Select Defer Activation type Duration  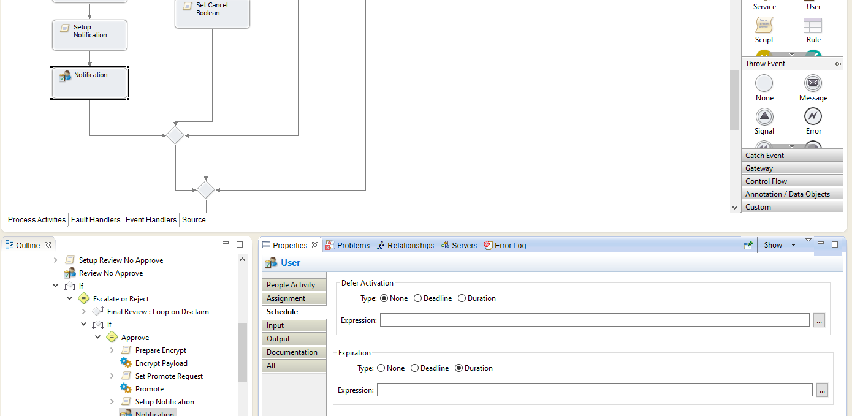[x=462, y=298]
